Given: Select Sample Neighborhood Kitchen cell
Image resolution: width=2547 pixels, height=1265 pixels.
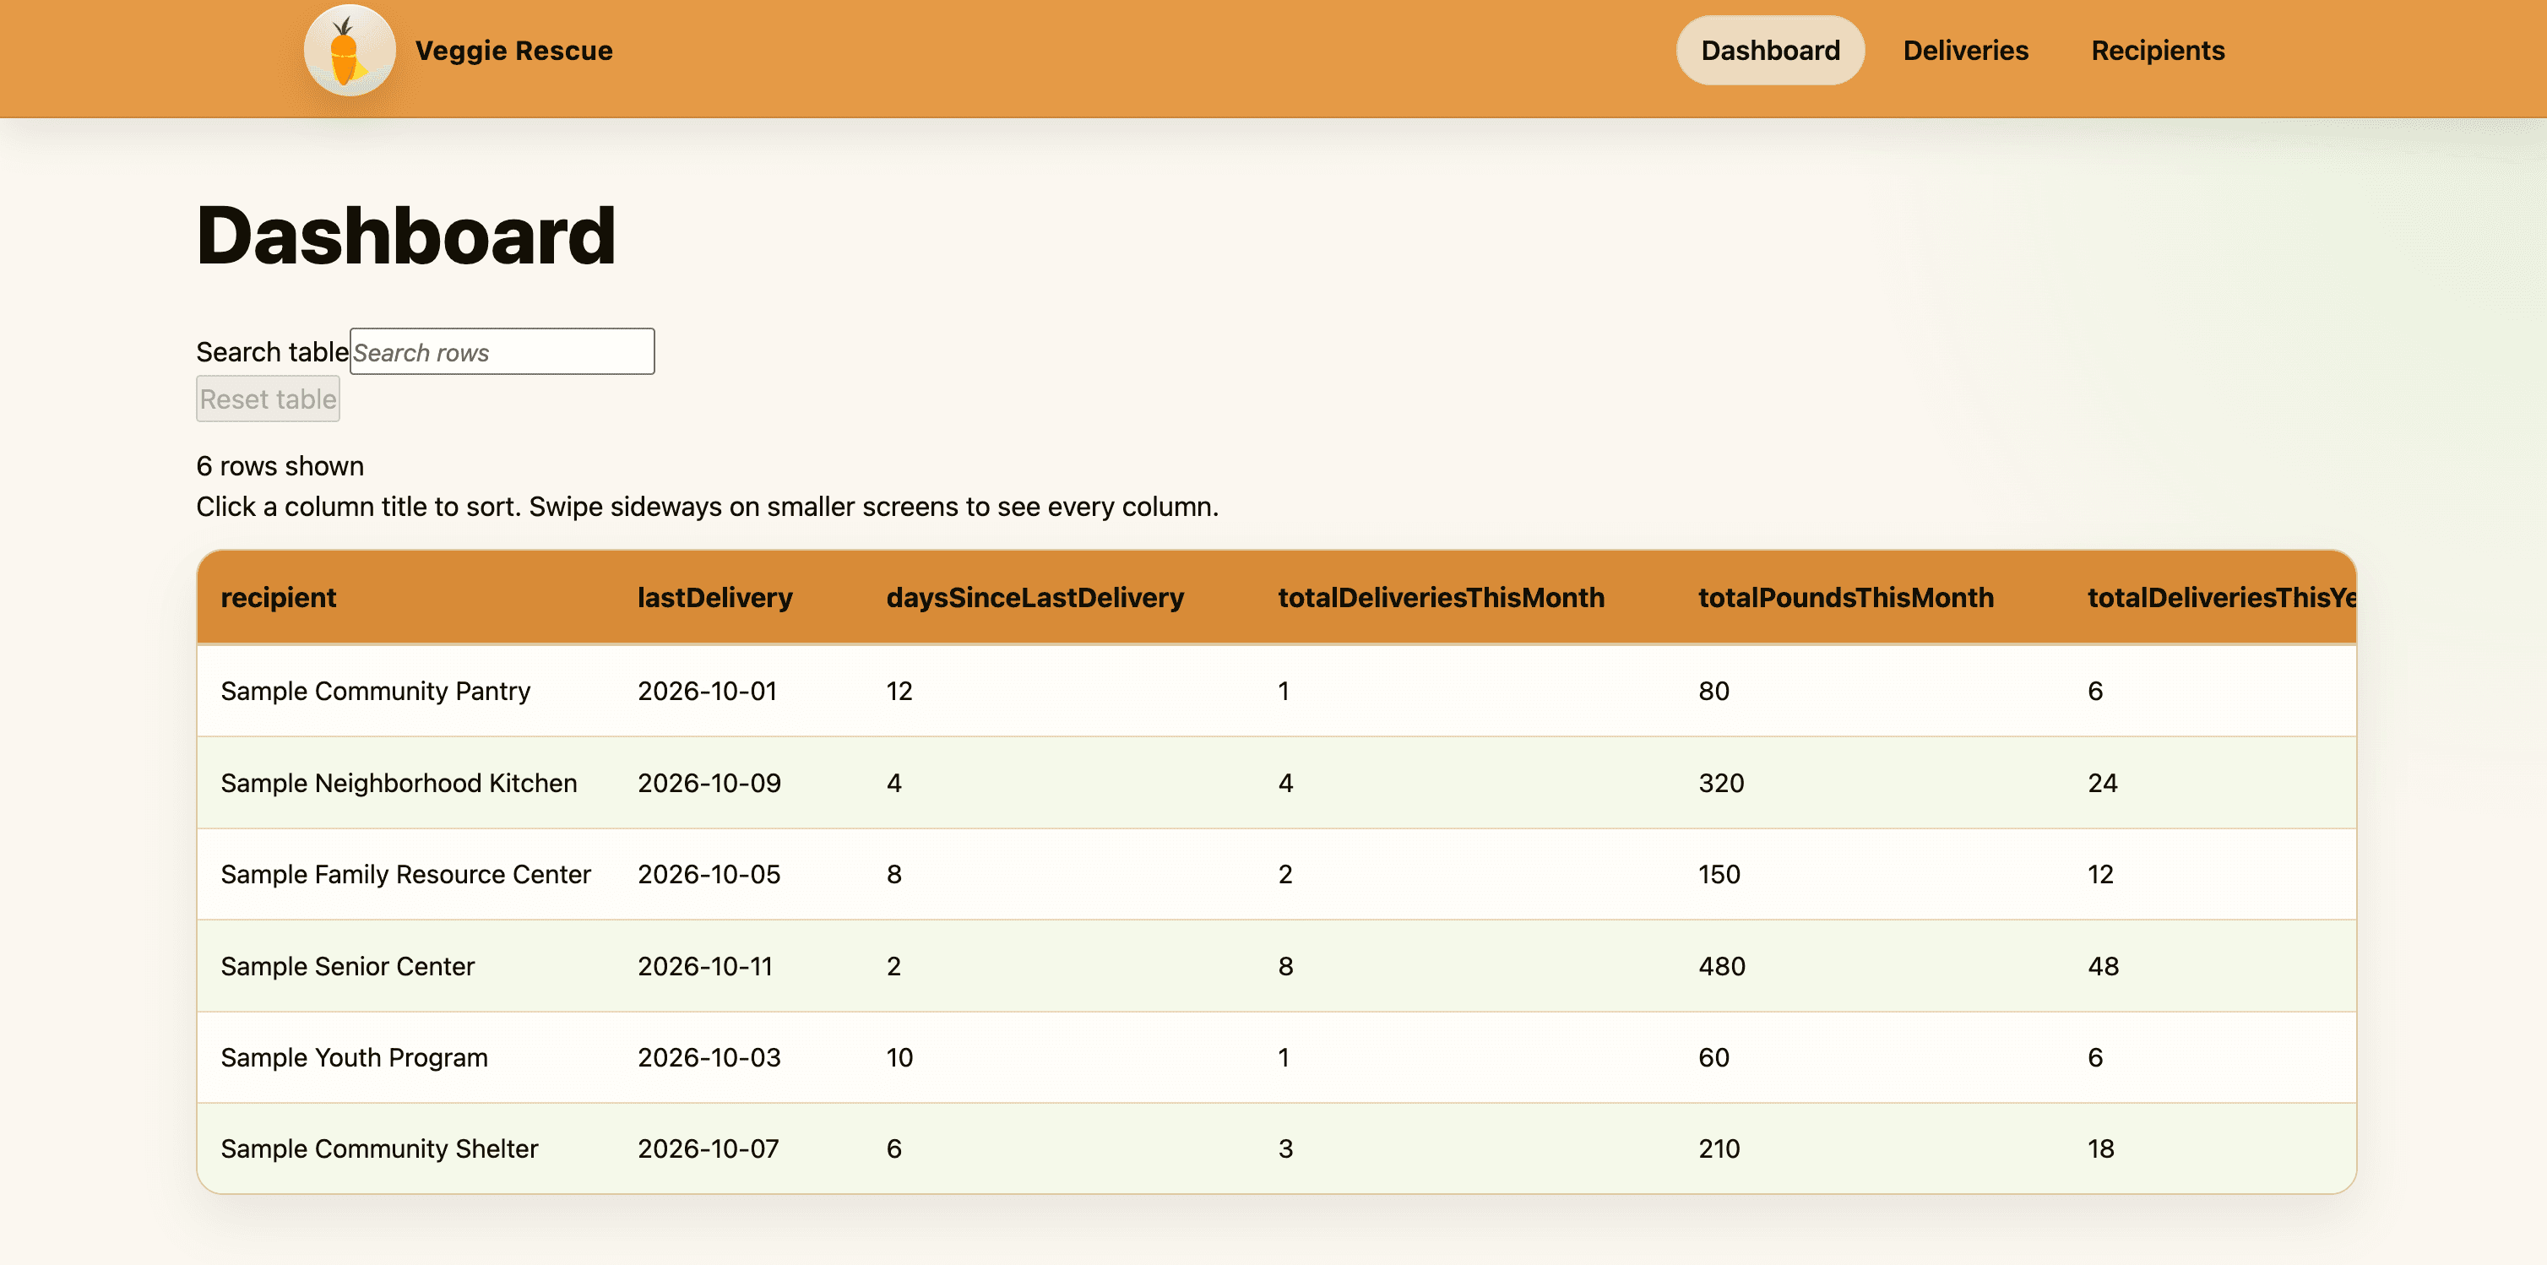Looking at the screenshot, I should pos(399,784).
